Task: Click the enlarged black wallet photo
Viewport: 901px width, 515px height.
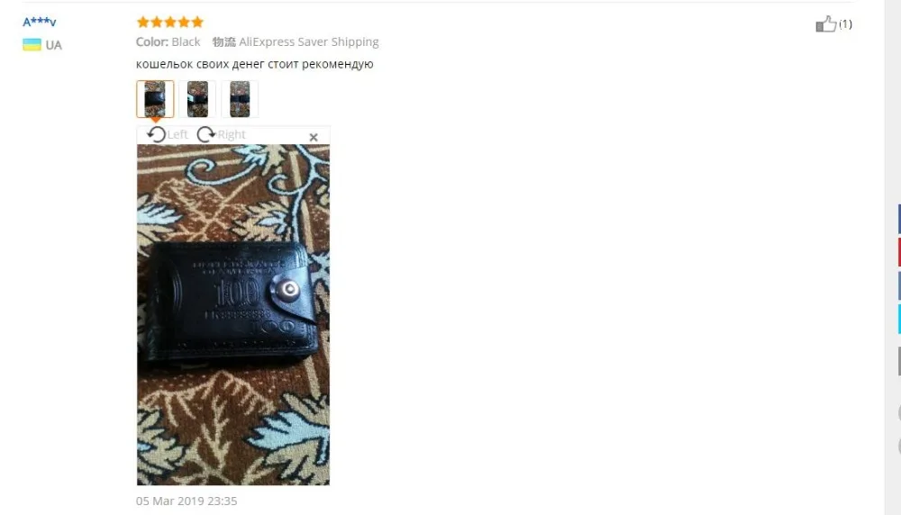Action: click(x=233, y=314)
